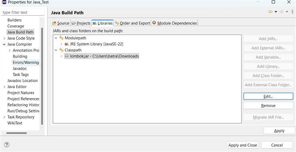Click the type filter text field
Viewport: 296px width, 152px height.
click(x=22, y=13)
